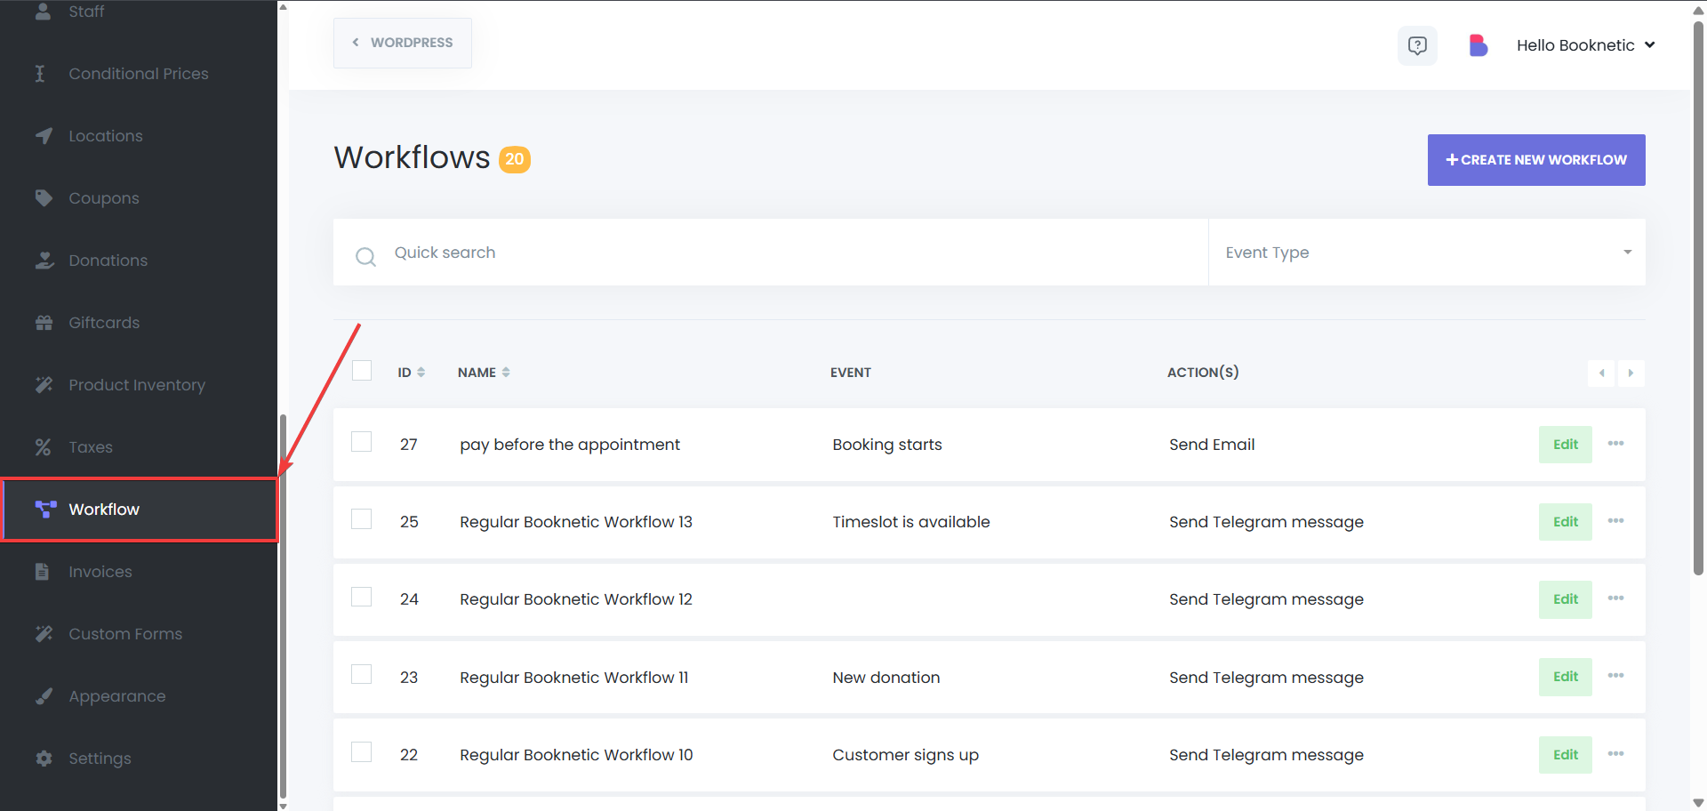Click the Giftcards gift icon
This screenshot has width=1707, height=811.
coord(44,323)
